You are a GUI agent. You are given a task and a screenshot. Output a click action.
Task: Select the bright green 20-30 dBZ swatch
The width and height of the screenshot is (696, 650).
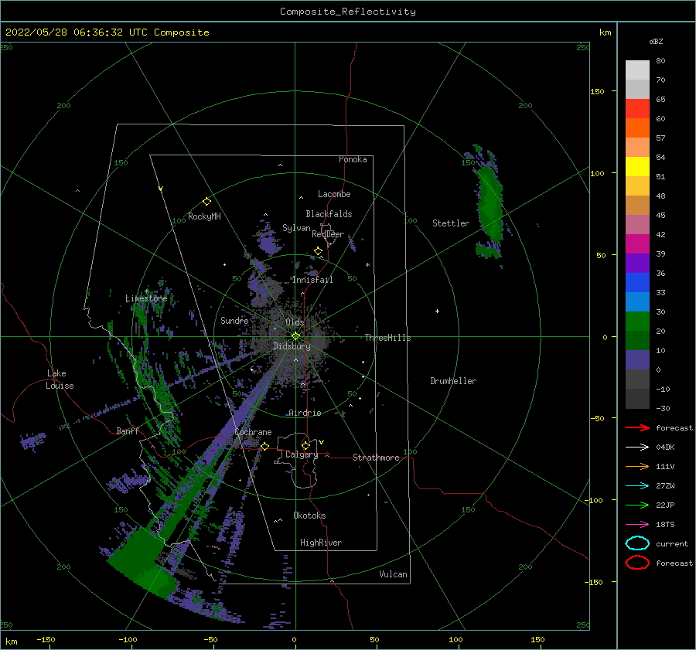point(637,322)
